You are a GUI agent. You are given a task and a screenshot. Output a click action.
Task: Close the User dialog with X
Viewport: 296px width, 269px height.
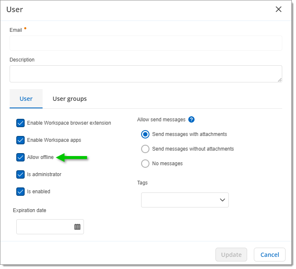278,9
